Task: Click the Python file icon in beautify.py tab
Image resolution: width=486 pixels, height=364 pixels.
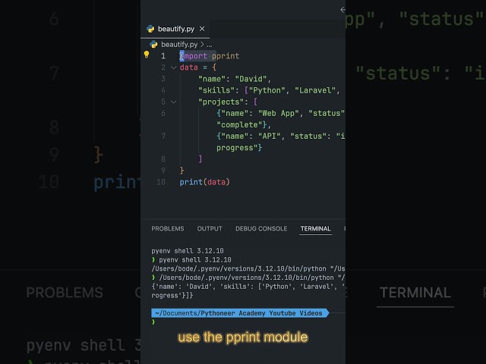Action: [x=150, y=29]
